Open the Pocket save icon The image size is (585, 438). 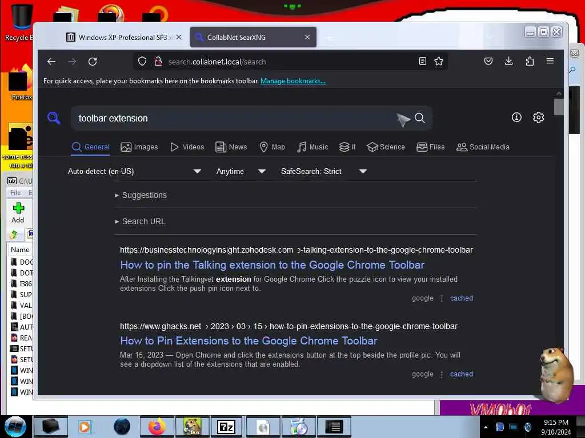(488, 61)
